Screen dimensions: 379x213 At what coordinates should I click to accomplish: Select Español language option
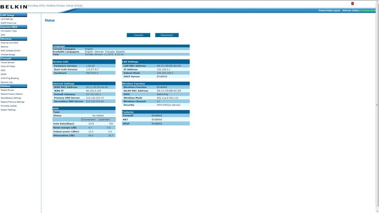point(120,52)
